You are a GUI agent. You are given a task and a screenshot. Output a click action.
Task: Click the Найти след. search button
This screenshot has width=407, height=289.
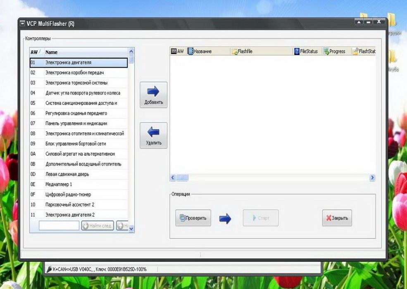pyautogui.click(x=98, y=226)
